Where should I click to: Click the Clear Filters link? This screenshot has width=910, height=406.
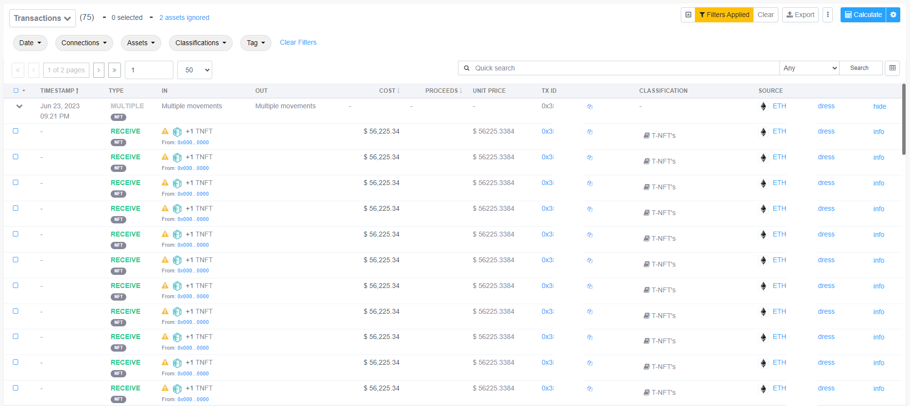[x=298, y=42]
